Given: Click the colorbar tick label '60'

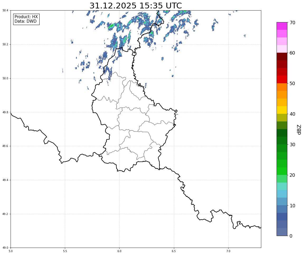Looking at the screenshot, I should coord(292,53).
